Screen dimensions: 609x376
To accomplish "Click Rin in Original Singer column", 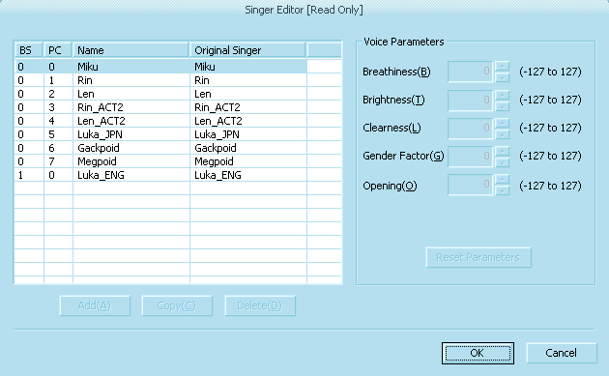I will (x=202, y=80).
